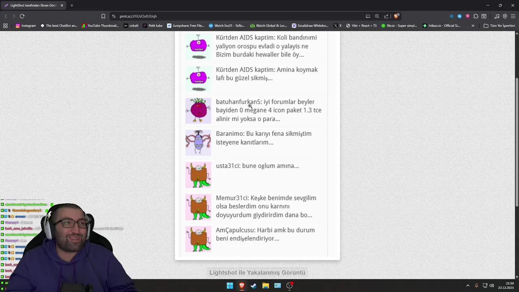The width and height of the screenshot is (519, 292).
Task: Open the Vite + React + TS bookmark
Action: pos(361,26)
